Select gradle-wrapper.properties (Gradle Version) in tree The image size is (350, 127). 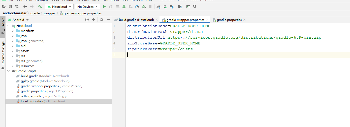click(49, 86)
